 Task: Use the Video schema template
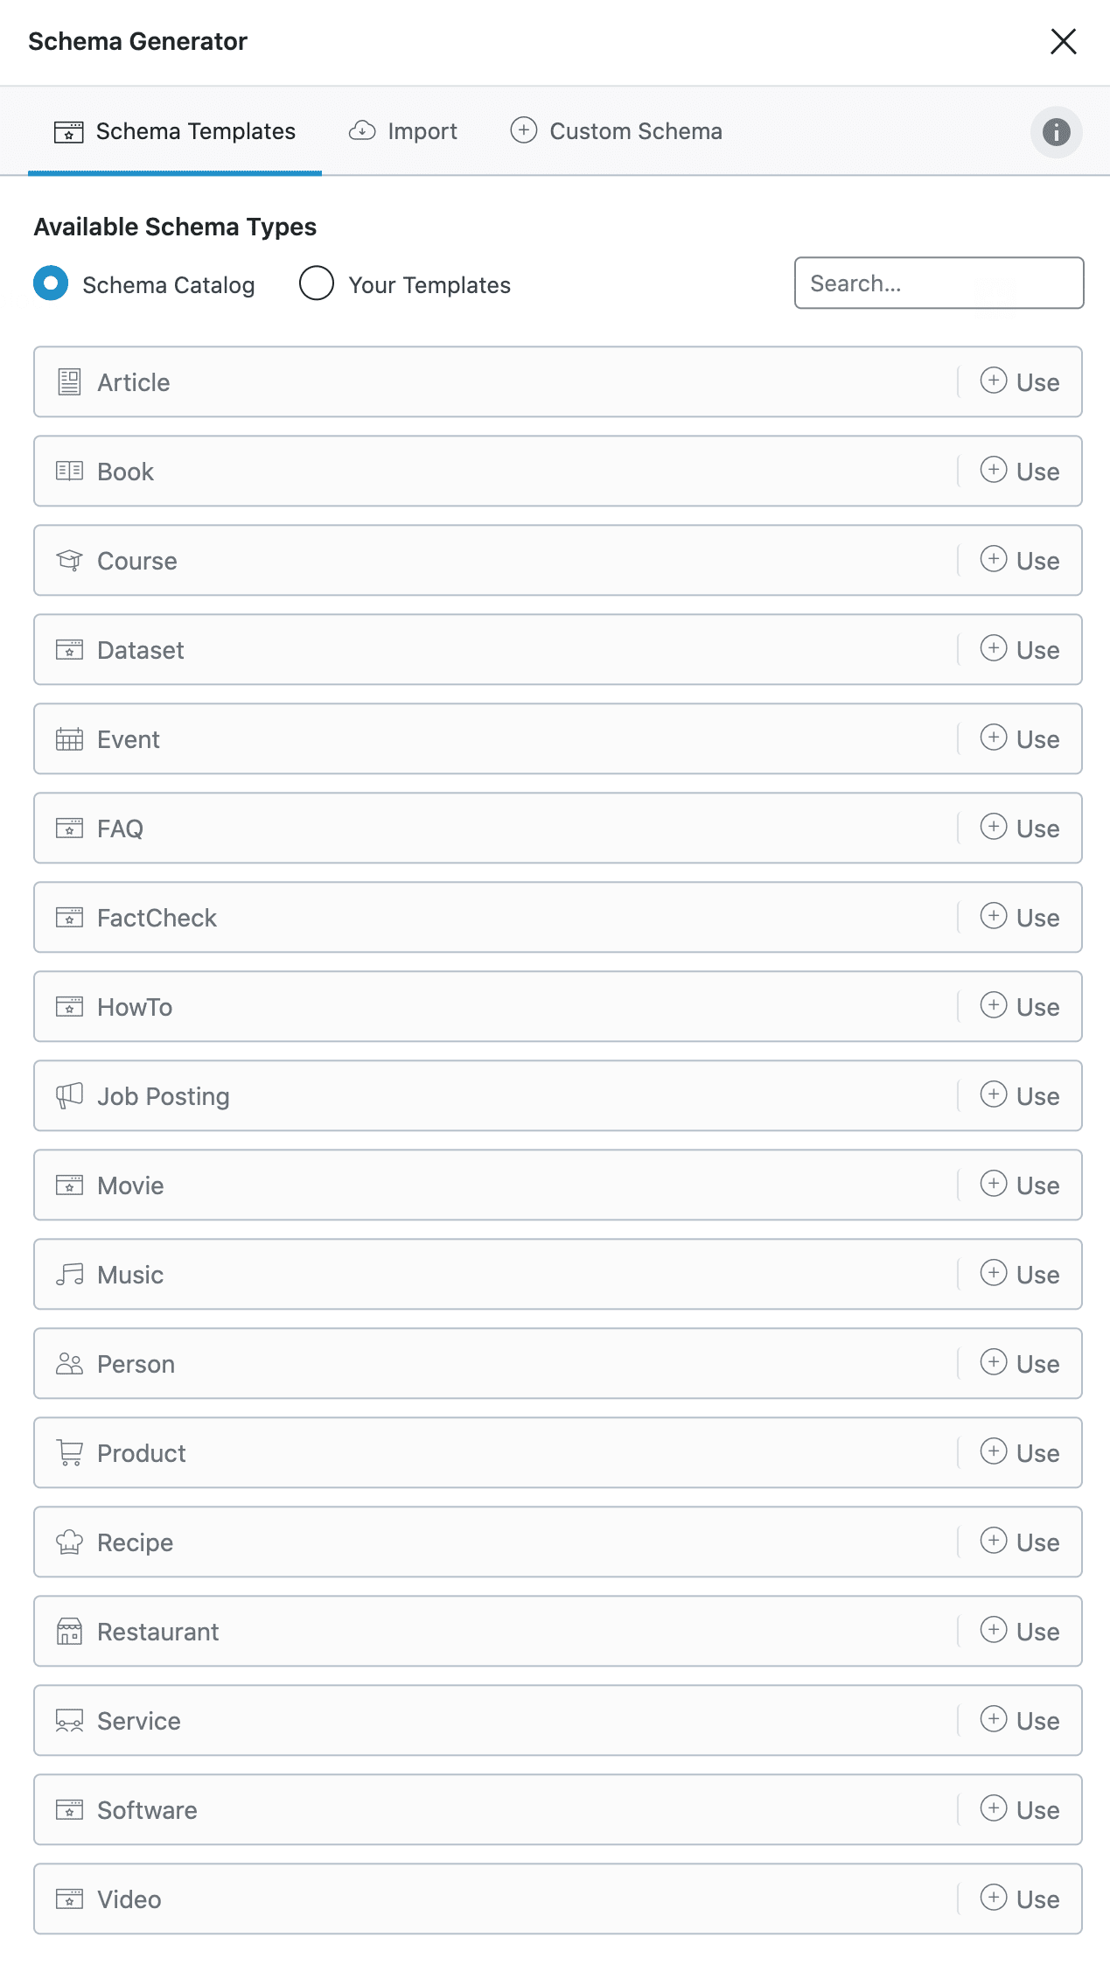[1020, 1899]
